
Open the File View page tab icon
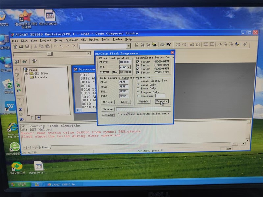coord(33,118)
